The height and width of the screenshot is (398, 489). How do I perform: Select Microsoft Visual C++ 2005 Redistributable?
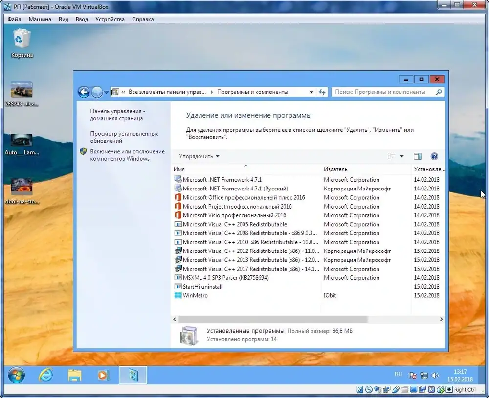click(235, 224)
